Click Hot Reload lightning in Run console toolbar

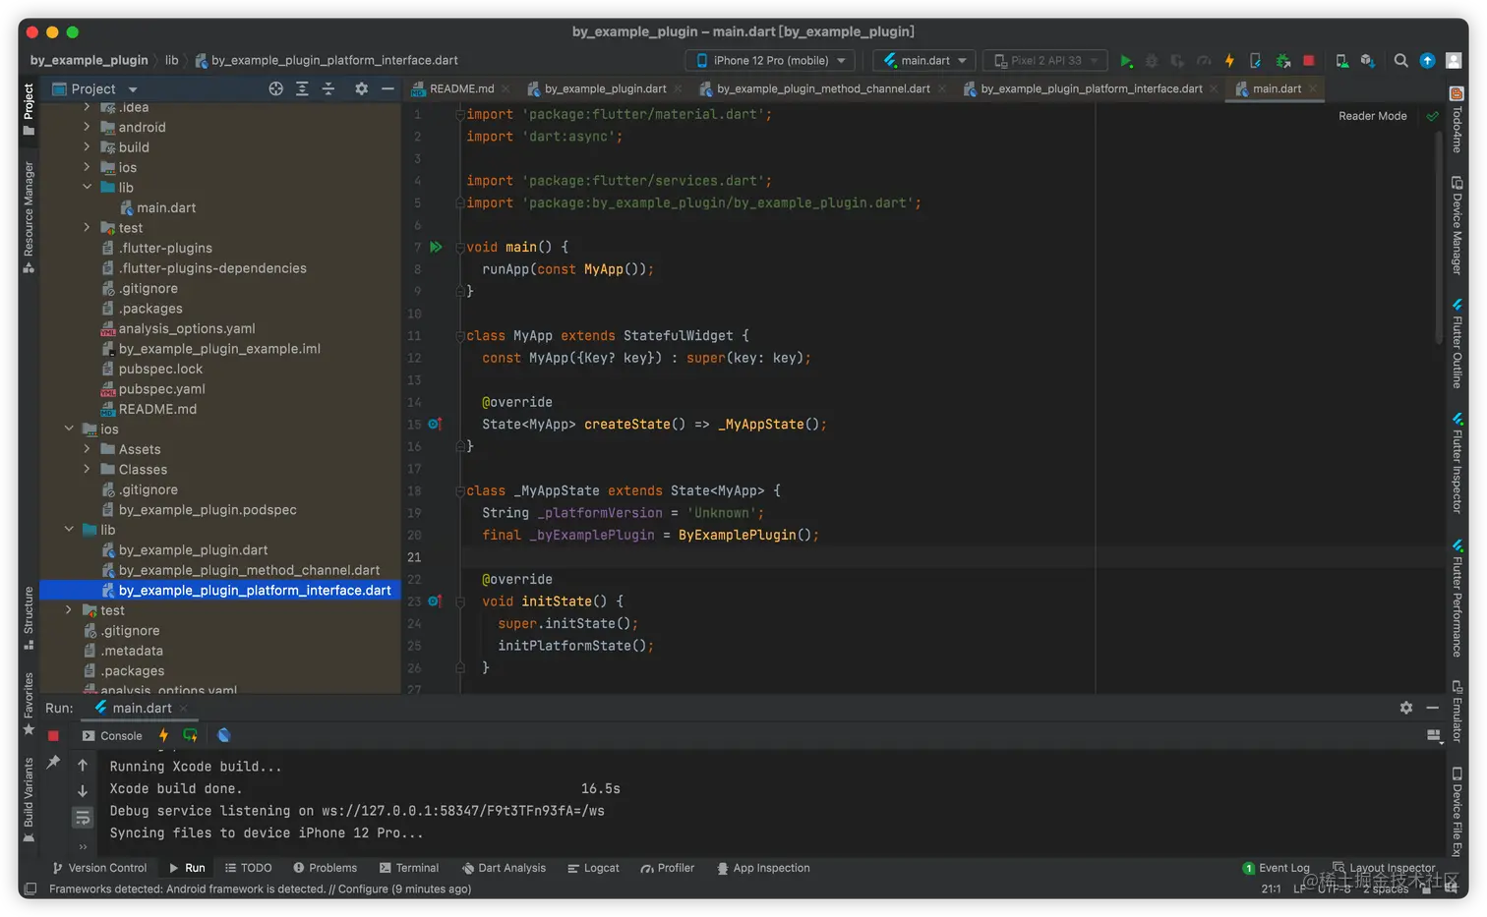[163, 735]
